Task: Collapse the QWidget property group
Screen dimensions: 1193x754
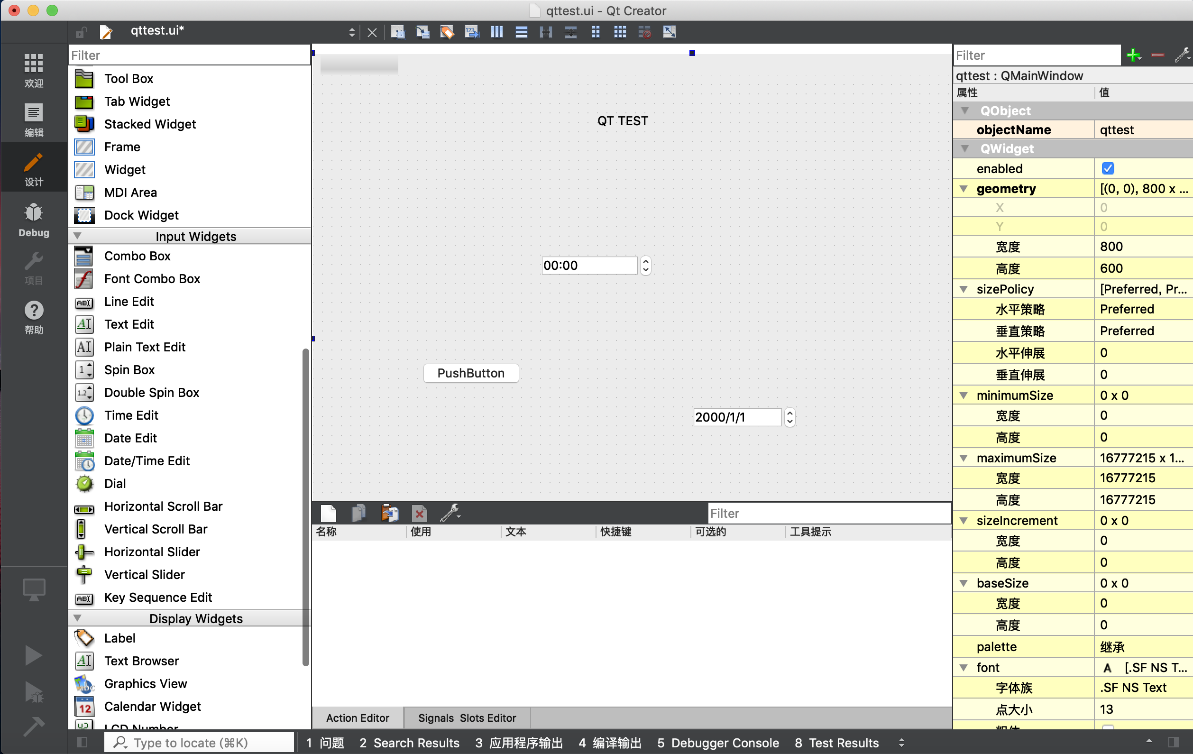Action: 964,148
